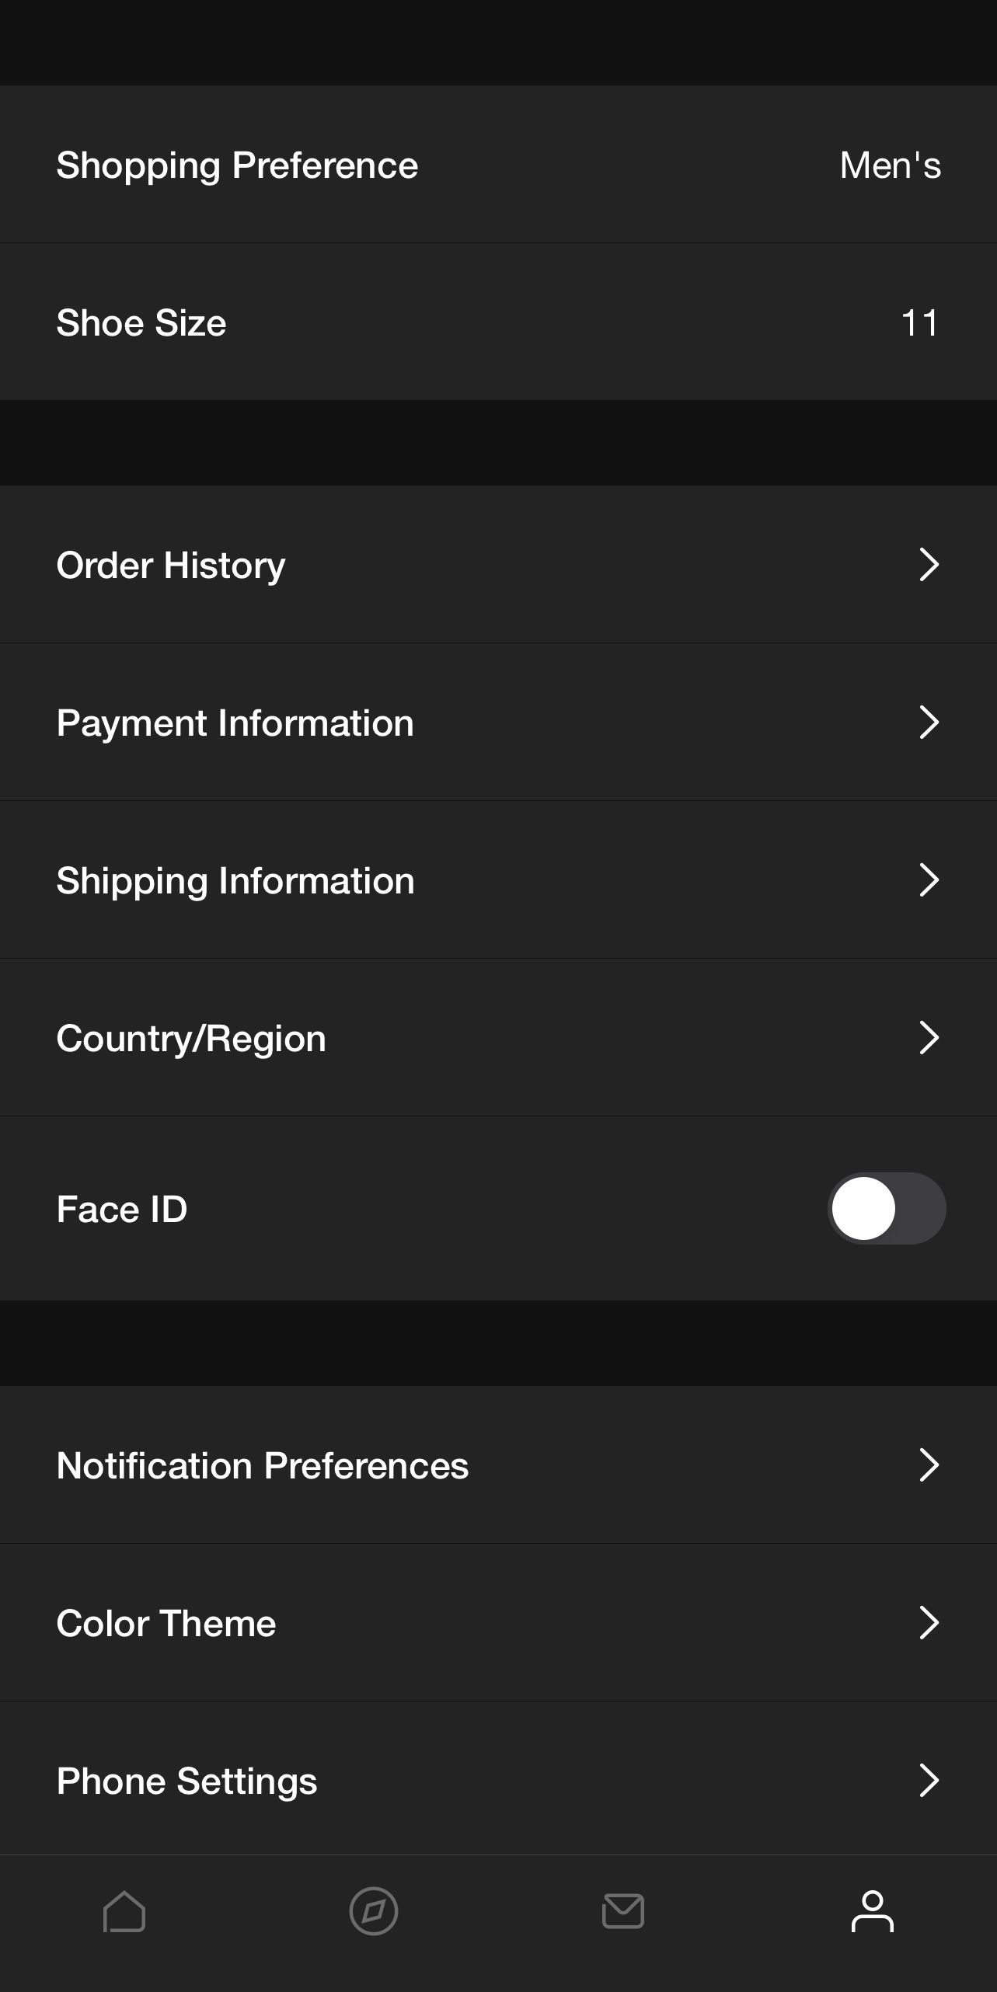The width and height of the screenshot is (997, 1992).
Task: Tap the Shipping Information chevron arrow
Action: [929, 880]
